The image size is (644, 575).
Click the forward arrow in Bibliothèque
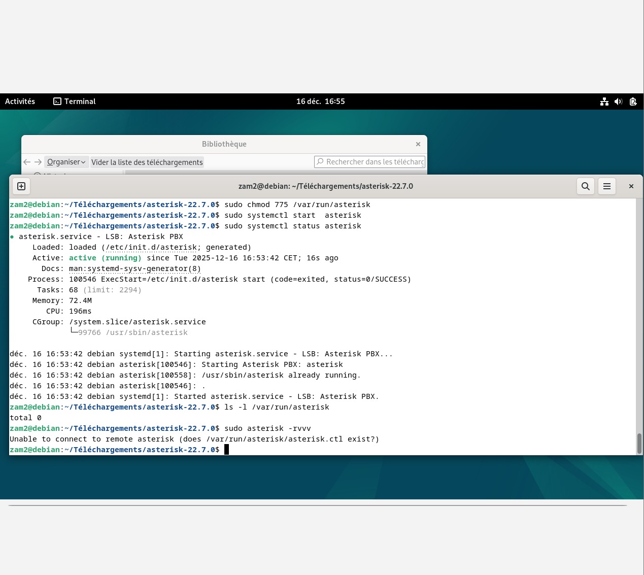coord(38,162)
